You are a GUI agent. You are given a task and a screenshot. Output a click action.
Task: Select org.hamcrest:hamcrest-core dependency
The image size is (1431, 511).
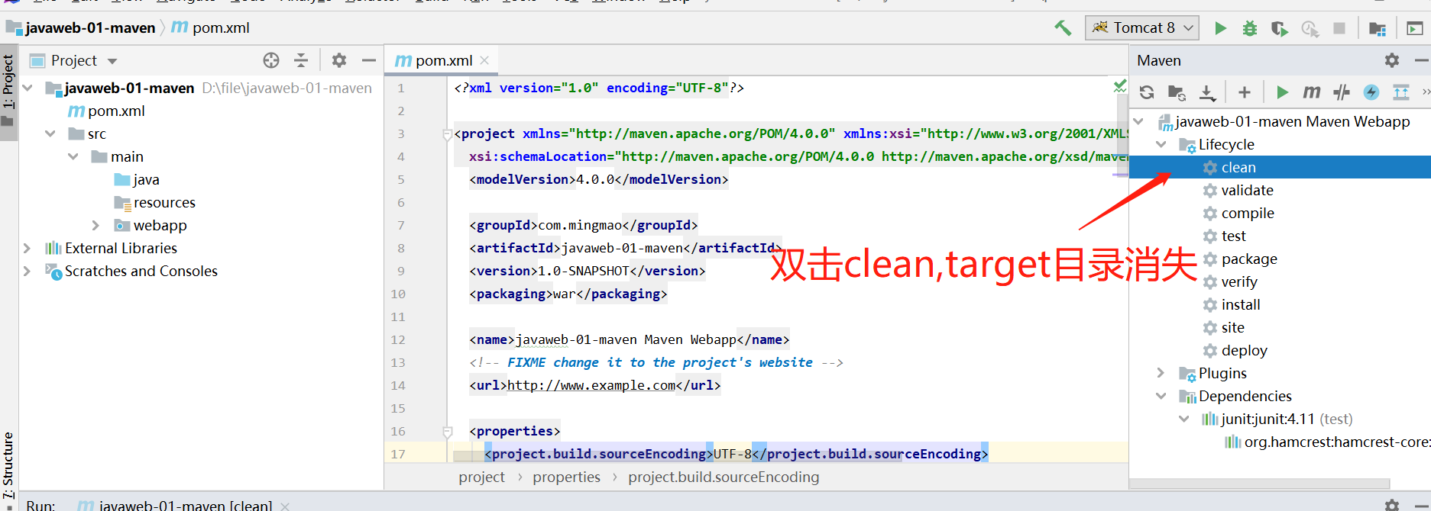1327,442
